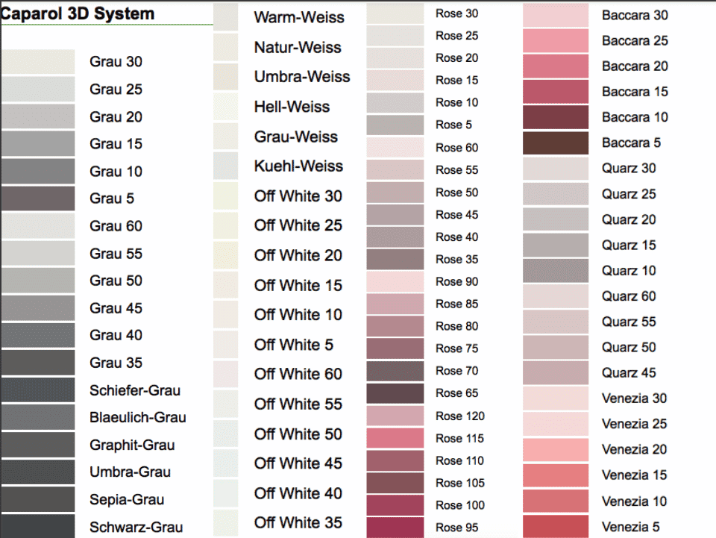Select the Baccara 5 dark swatch
The width and height of the screenshot is (716, 538).
tap(556, 143)
